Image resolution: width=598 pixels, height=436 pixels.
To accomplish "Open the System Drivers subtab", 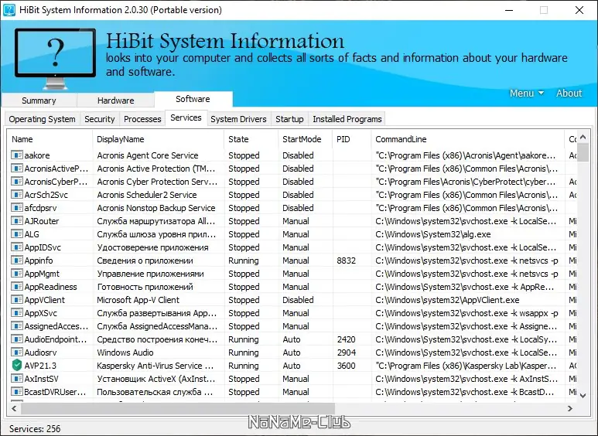I will pos(238,119).
